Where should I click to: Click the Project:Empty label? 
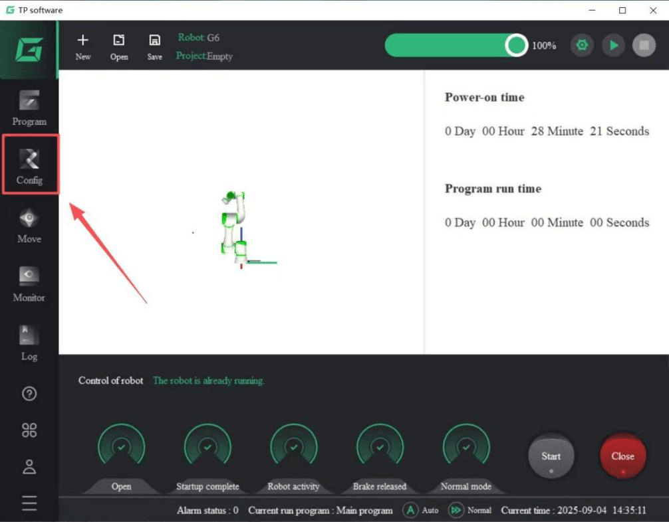click(x=204, y=56)
